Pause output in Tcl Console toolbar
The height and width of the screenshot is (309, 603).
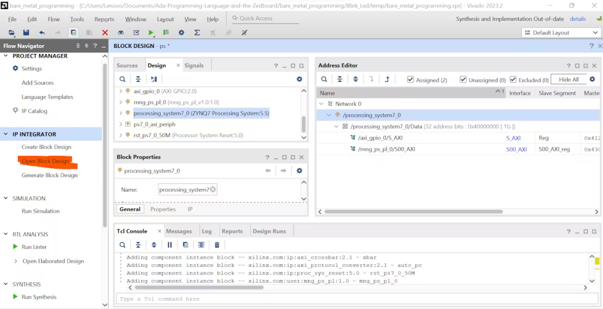click(x=170, y=244)
